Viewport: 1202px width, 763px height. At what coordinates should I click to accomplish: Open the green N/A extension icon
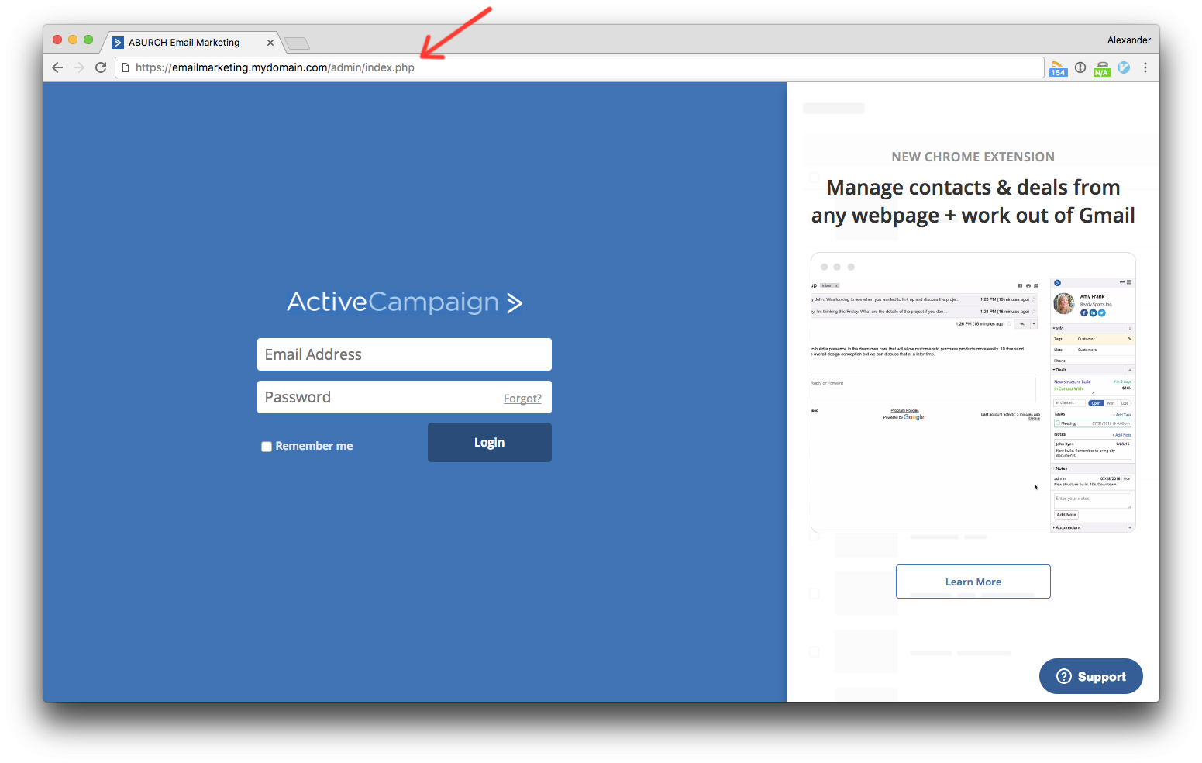(x=1101, y=68)
